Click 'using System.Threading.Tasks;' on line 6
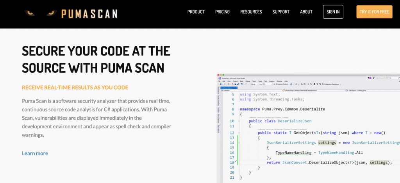Image resolution: width=400 pixels, height=183 pixels. click(x=272, y=99)
